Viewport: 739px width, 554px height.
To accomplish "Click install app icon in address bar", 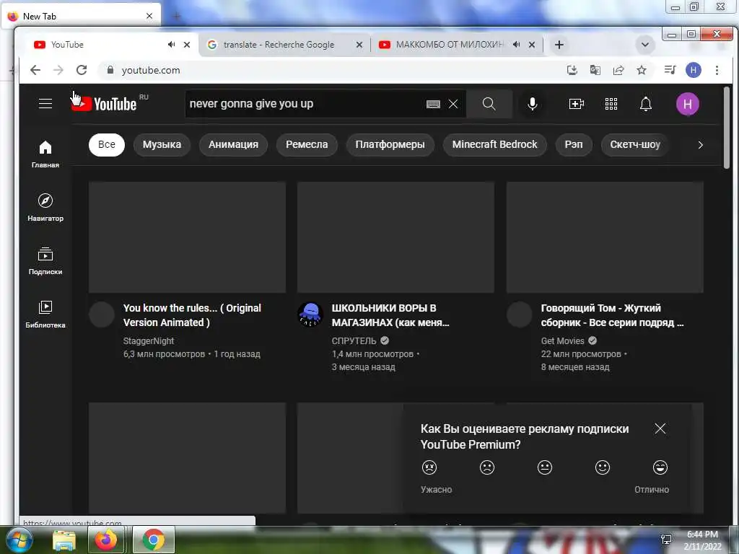I will pos(572,70).
